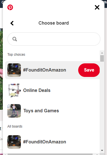Click the Top choices section heading
This screenshot has height=155, width=107.
[16, 55]
